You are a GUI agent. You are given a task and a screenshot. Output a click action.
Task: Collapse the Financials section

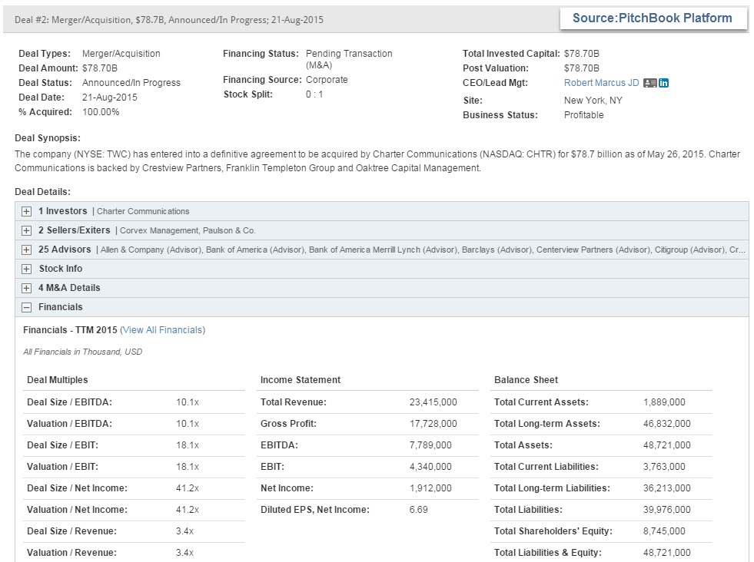pos(26,307)
